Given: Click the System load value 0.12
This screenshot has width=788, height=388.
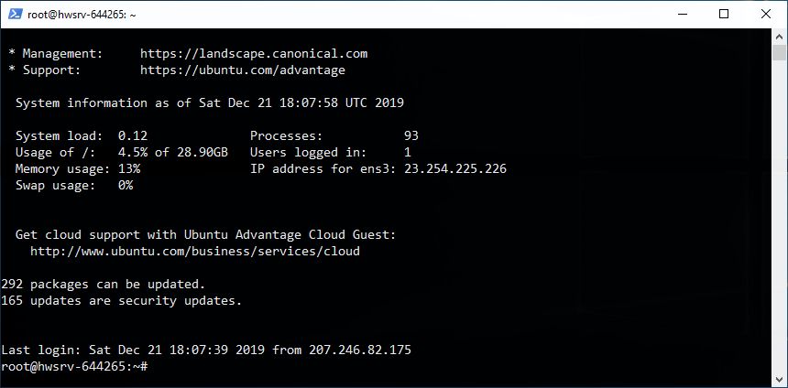Looking at the screenshot, I should click(x=133, y=135).
